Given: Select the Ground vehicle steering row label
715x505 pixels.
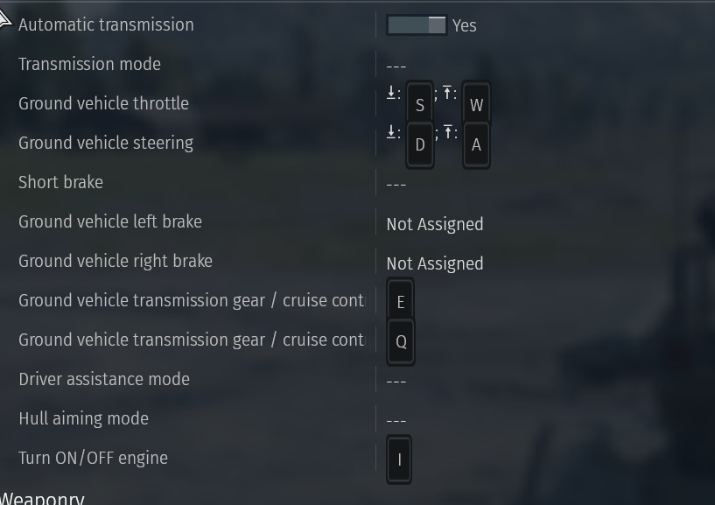Looking at the screenshot, I should 106,143.
